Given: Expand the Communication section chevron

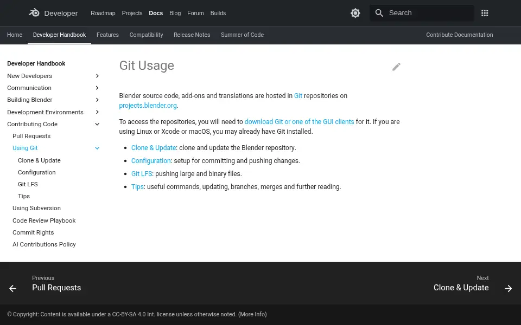Looking at the screenshot, I should pyautogui.click(x=97, y=88).
